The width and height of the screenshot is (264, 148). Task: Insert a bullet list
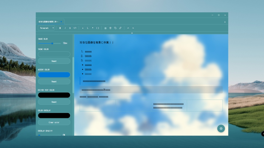tap(83, 28)
